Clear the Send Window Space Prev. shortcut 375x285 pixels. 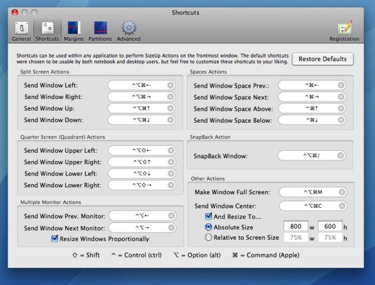click(341, 85)
